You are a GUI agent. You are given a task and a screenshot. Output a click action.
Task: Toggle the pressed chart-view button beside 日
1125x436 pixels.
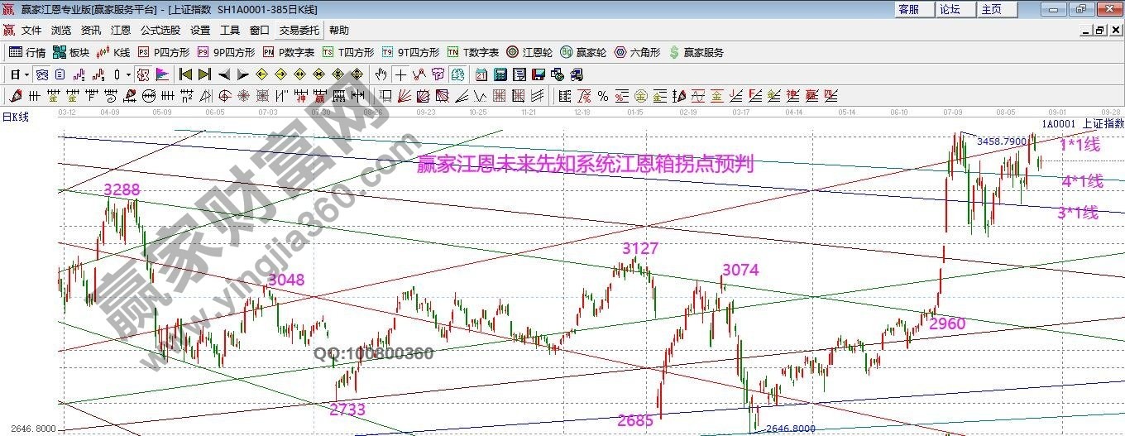pos(41,74)
